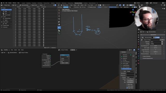166x93 pixels.
Task: Click the UVMap attribute toggle icon
Action: pos(162,44)
